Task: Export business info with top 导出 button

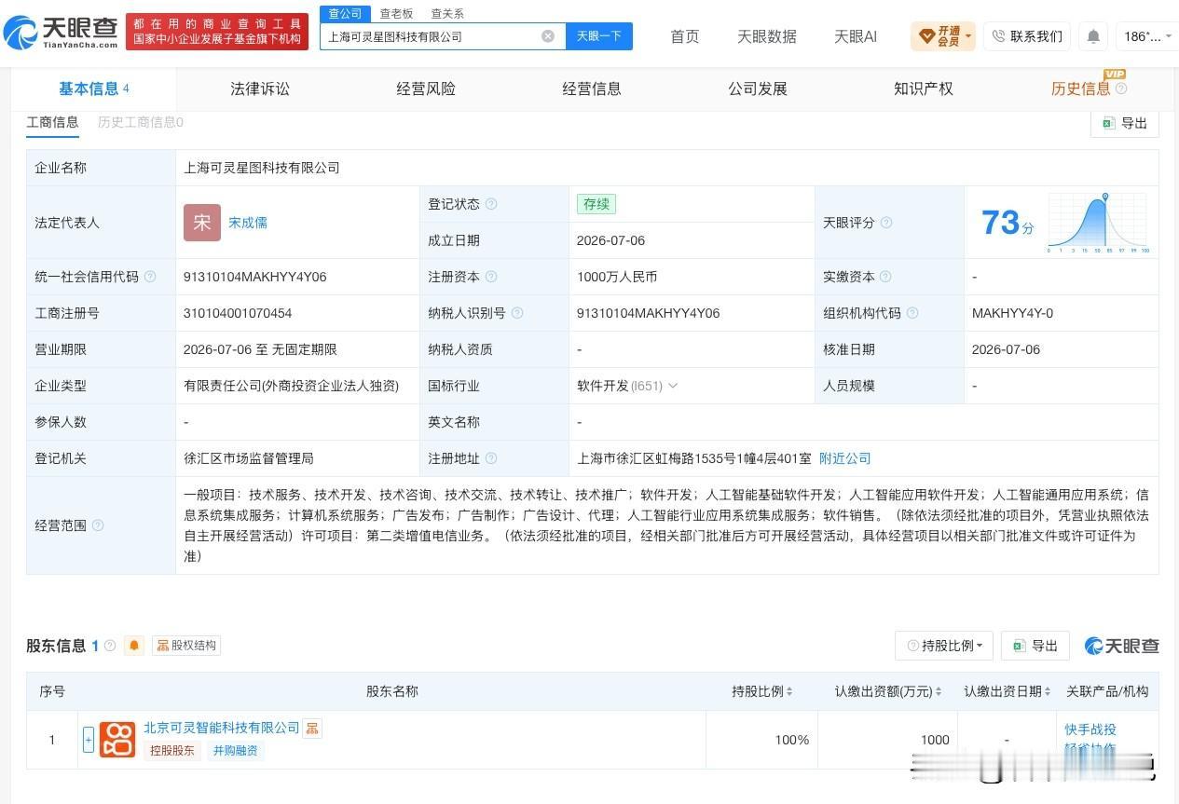Action: [x=1125, y=123]
